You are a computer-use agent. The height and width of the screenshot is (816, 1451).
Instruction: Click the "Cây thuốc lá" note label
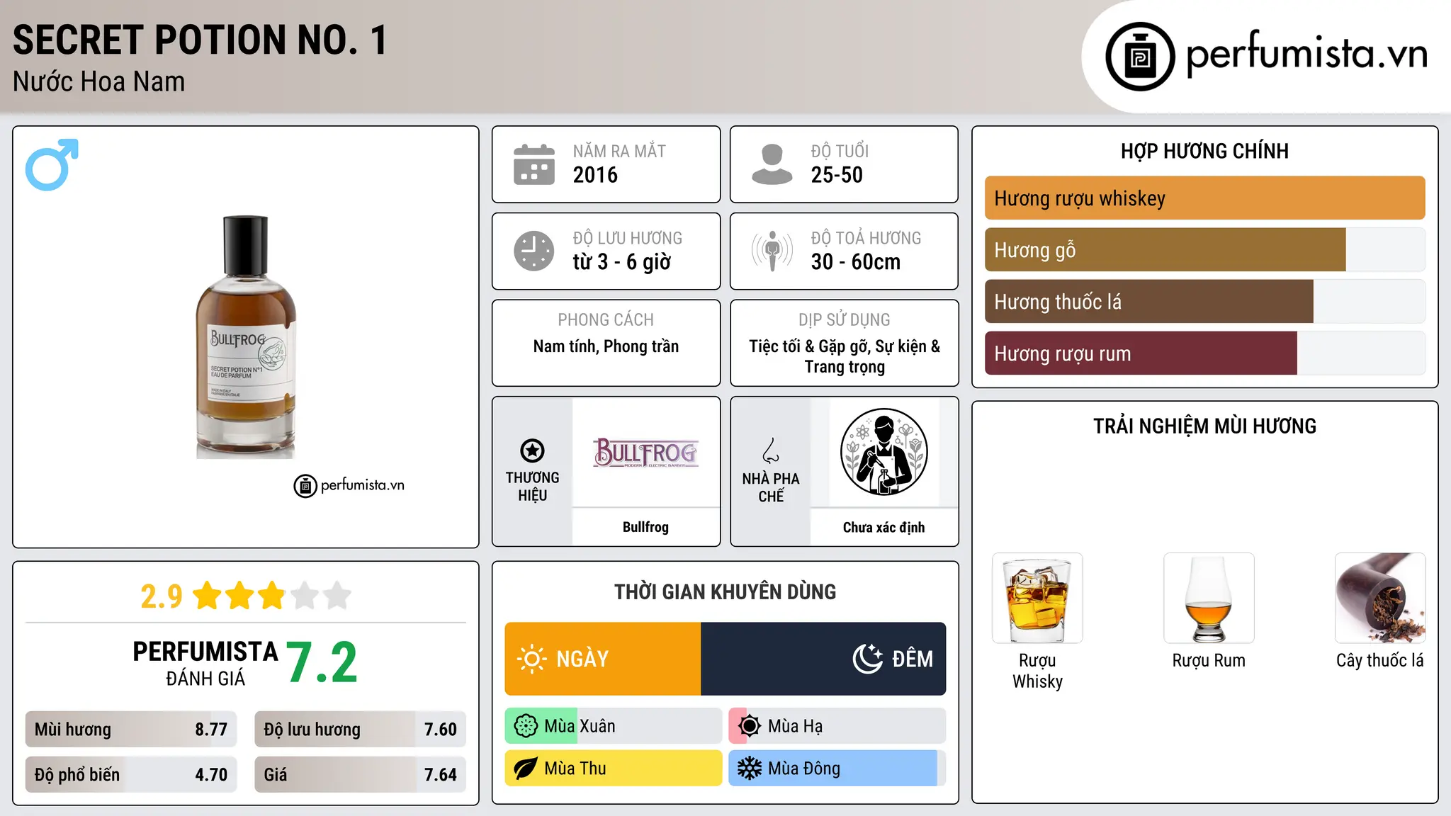[x=1380, y=661]
